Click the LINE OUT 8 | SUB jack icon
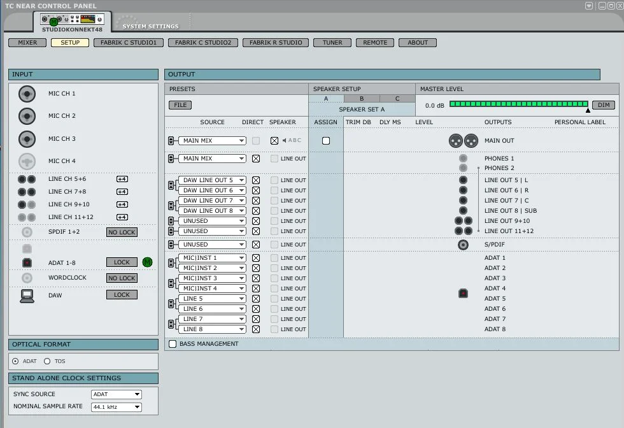Screen dimensions: 624x428 point(463,211)
